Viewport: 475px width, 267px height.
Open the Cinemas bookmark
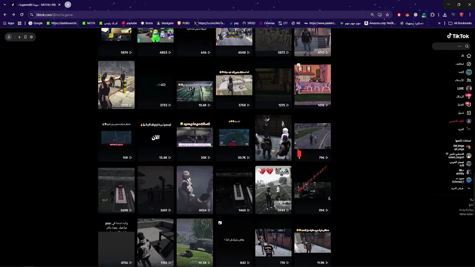pos(267,23)
